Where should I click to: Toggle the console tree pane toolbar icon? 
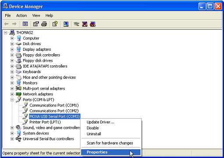(25, 24)
